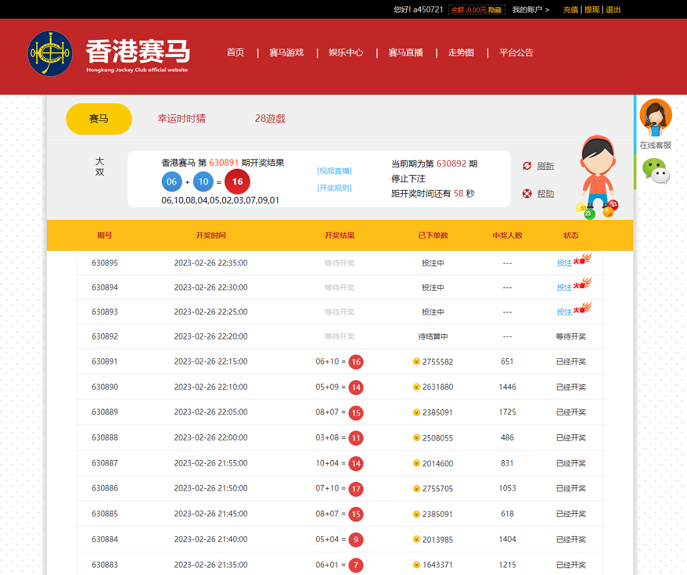Hide balance using the 隐藏 toggle
The image size is (687, 575).
tap(495, 10)
